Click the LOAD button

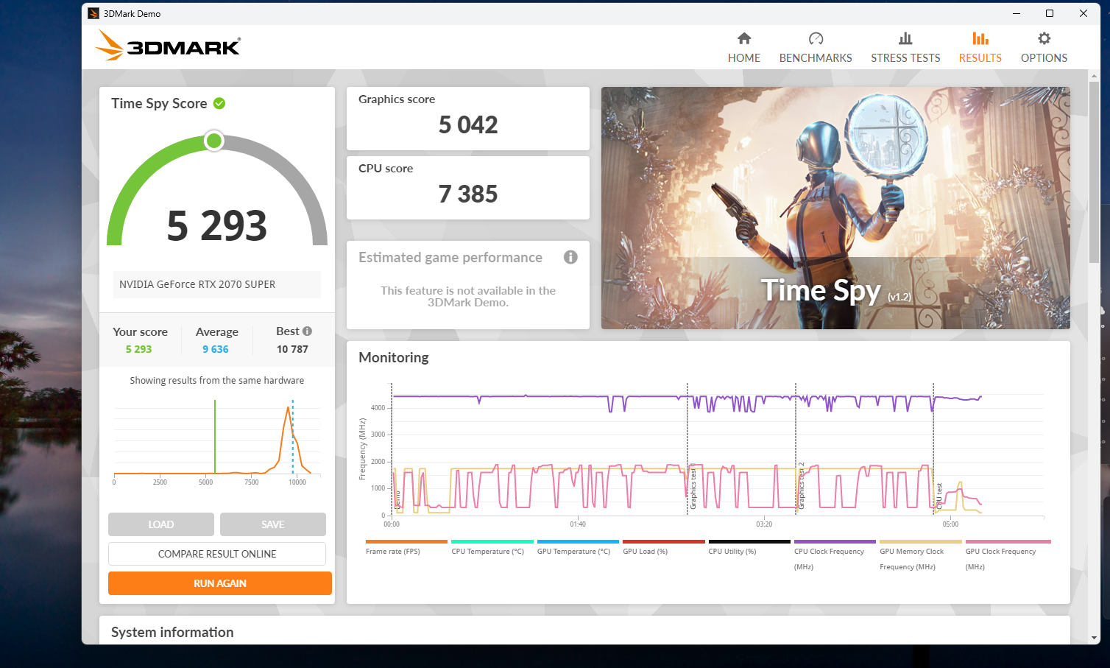click(161, 524)
